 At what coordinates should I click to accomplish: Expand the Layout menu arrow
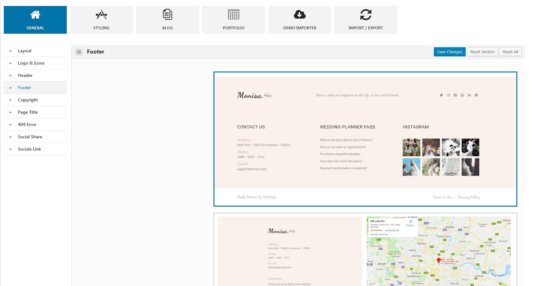[10, 51]
